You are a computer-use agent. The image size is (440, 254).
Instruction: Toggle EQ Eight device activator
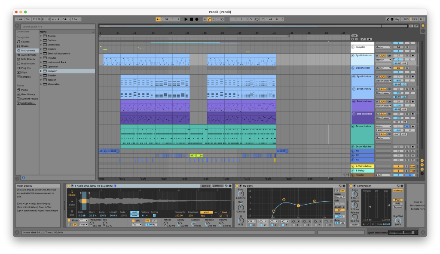[x=237, y=186]
